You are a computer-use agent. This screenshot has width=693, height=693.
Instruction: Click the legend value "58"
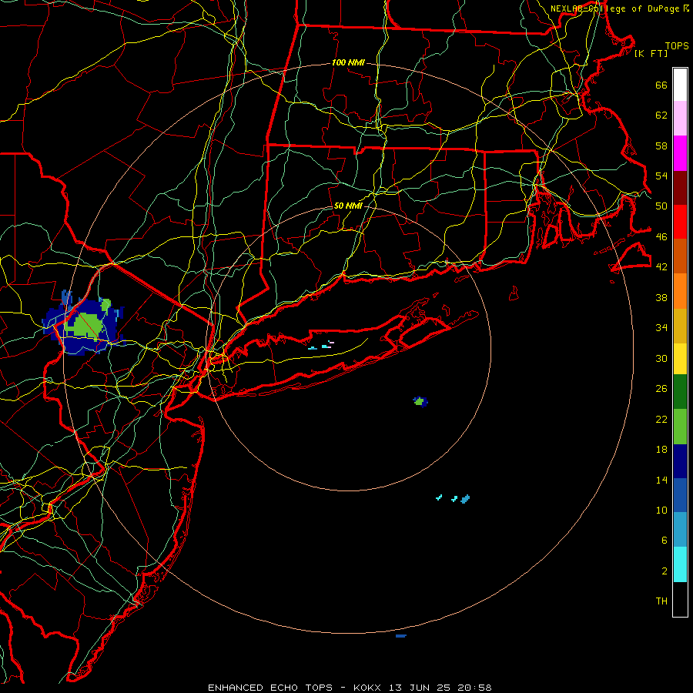tap(661, 146)
